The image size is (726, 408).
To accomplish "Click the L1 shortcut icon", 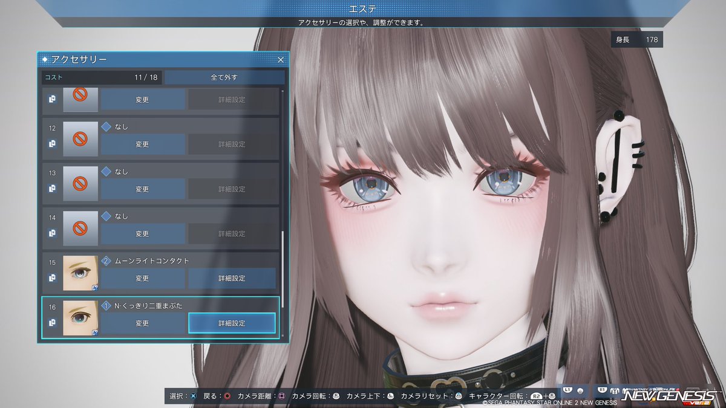I will (566, 389).
